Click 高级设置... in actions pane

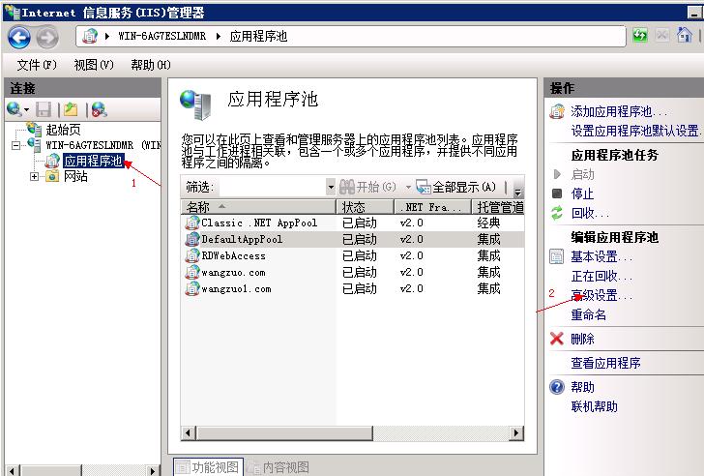pos(601,295)
